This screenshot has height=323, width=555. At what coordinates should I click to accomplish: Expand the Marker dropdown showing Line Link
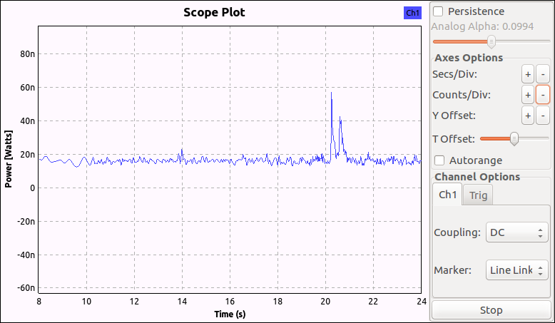516,270
